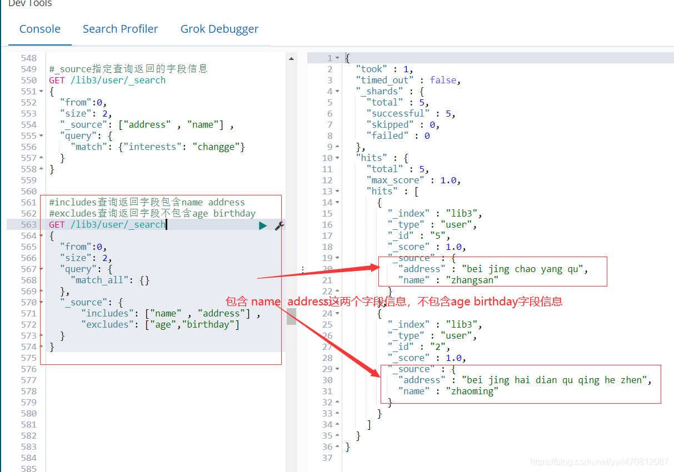Click "_type" : "user" at response line 26
Image resolution: width=674 pixels, height=472 pixels.
(433, 335)
